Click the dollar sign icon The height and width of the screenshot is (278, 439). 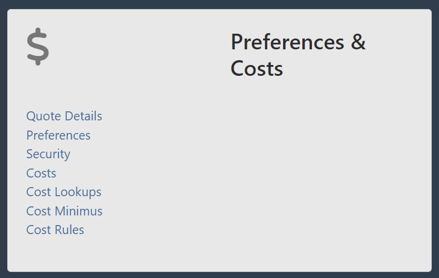pyautogui.click(x=38, y=46)
